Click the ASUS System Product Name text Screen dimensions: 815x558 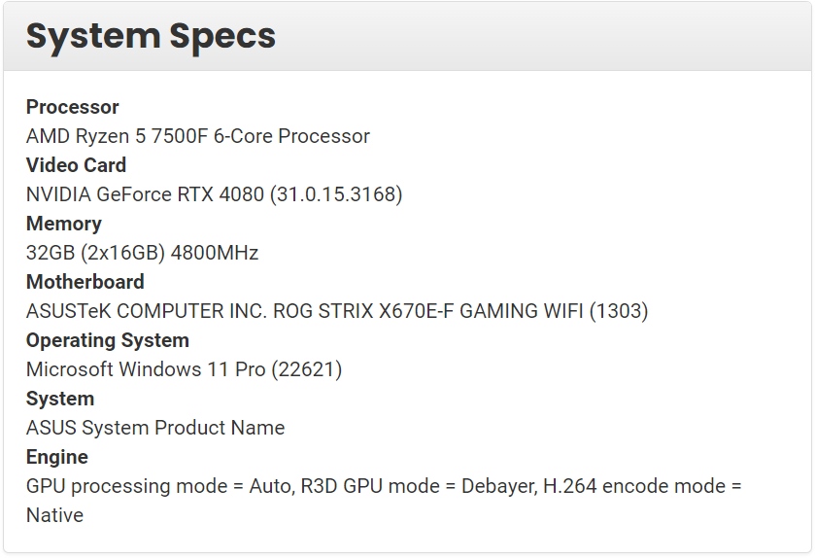[155, 428]
